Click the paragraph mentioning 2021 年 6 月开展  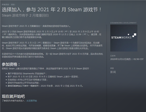pyautogui.click(x=52, y=55)
